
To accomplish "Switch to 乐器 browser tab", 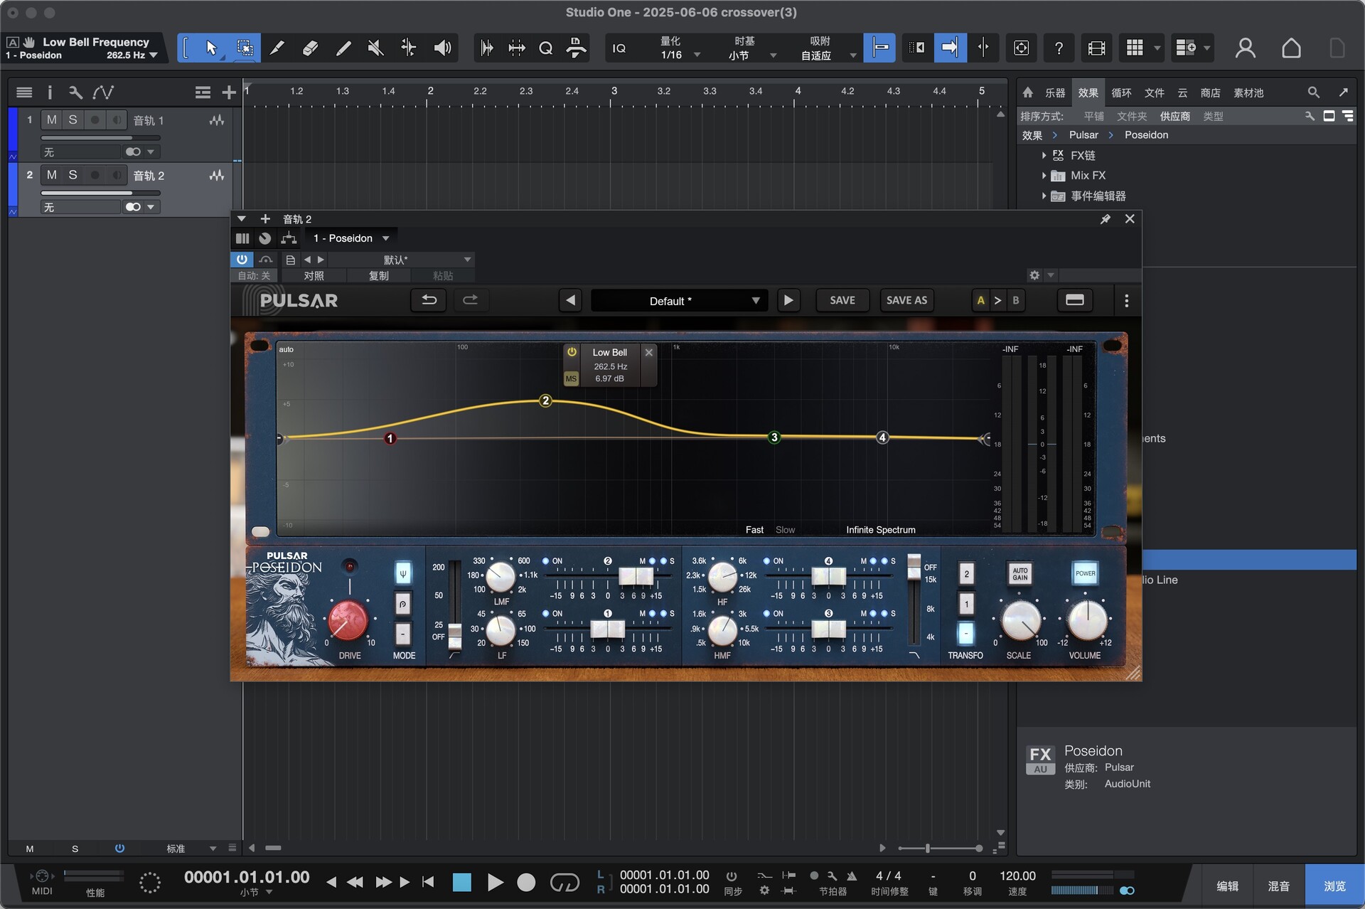I will (x=1055, y=92).
